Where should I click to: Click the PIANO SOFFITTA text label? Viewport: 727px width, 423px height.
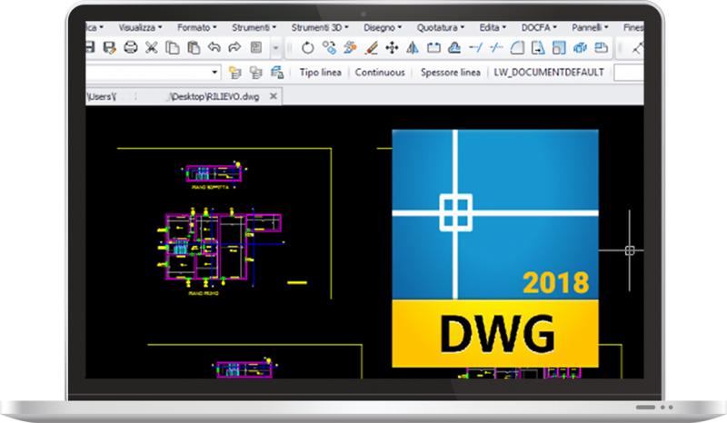pos(210,188)
